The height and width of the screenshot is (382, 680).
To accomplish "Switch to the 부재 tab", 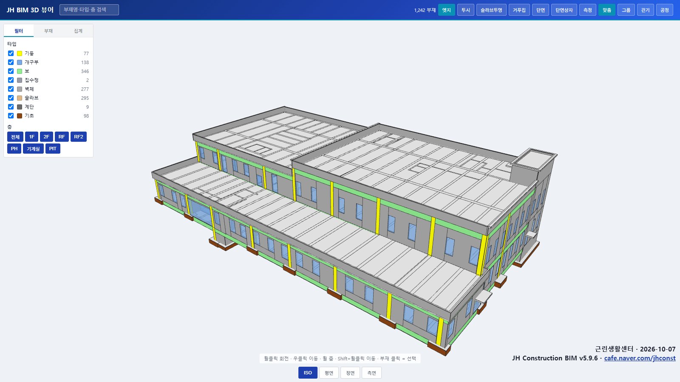I will (48, 31).
